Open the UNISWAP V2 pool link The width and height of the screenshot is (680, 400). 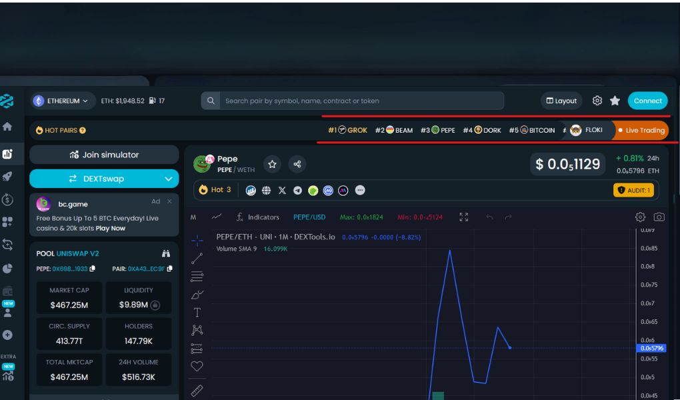(x=77, y=253)
